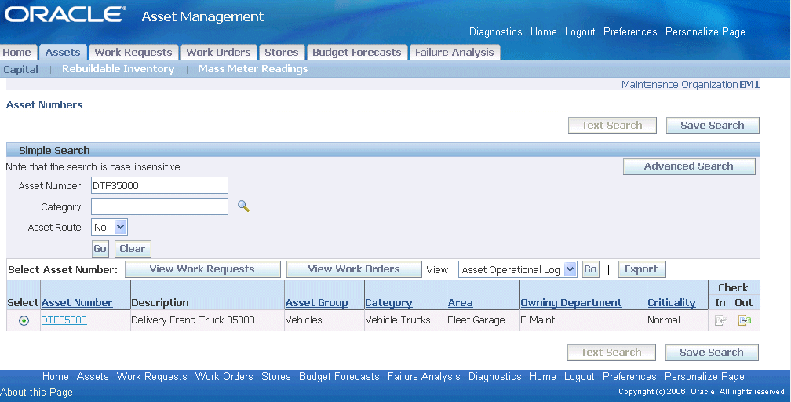The width and height of the screenshot is (791, 402).
Task: Click the footer Personalize Page link
Action: coord(704,376)
